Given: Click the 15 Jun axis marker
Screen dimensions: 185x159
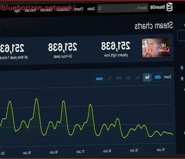Looking at the screenshot, I should pyautogui.click(x=134, y=150).
